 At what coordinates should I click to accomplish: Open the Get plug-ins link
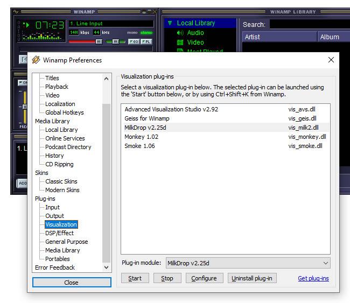tap(313, 278)
